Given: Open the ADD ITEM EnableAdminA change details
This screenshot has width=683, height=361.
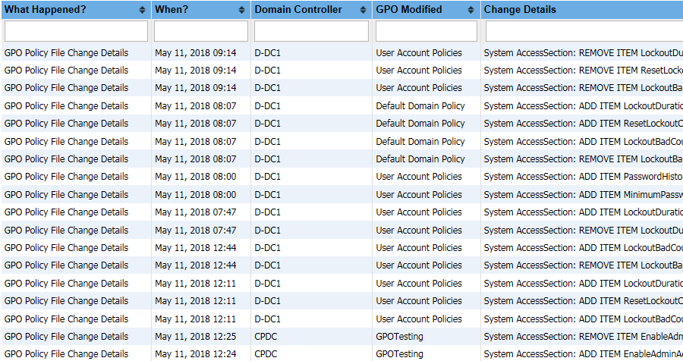Looking at the screenshot, I should [x=584, y=354].
